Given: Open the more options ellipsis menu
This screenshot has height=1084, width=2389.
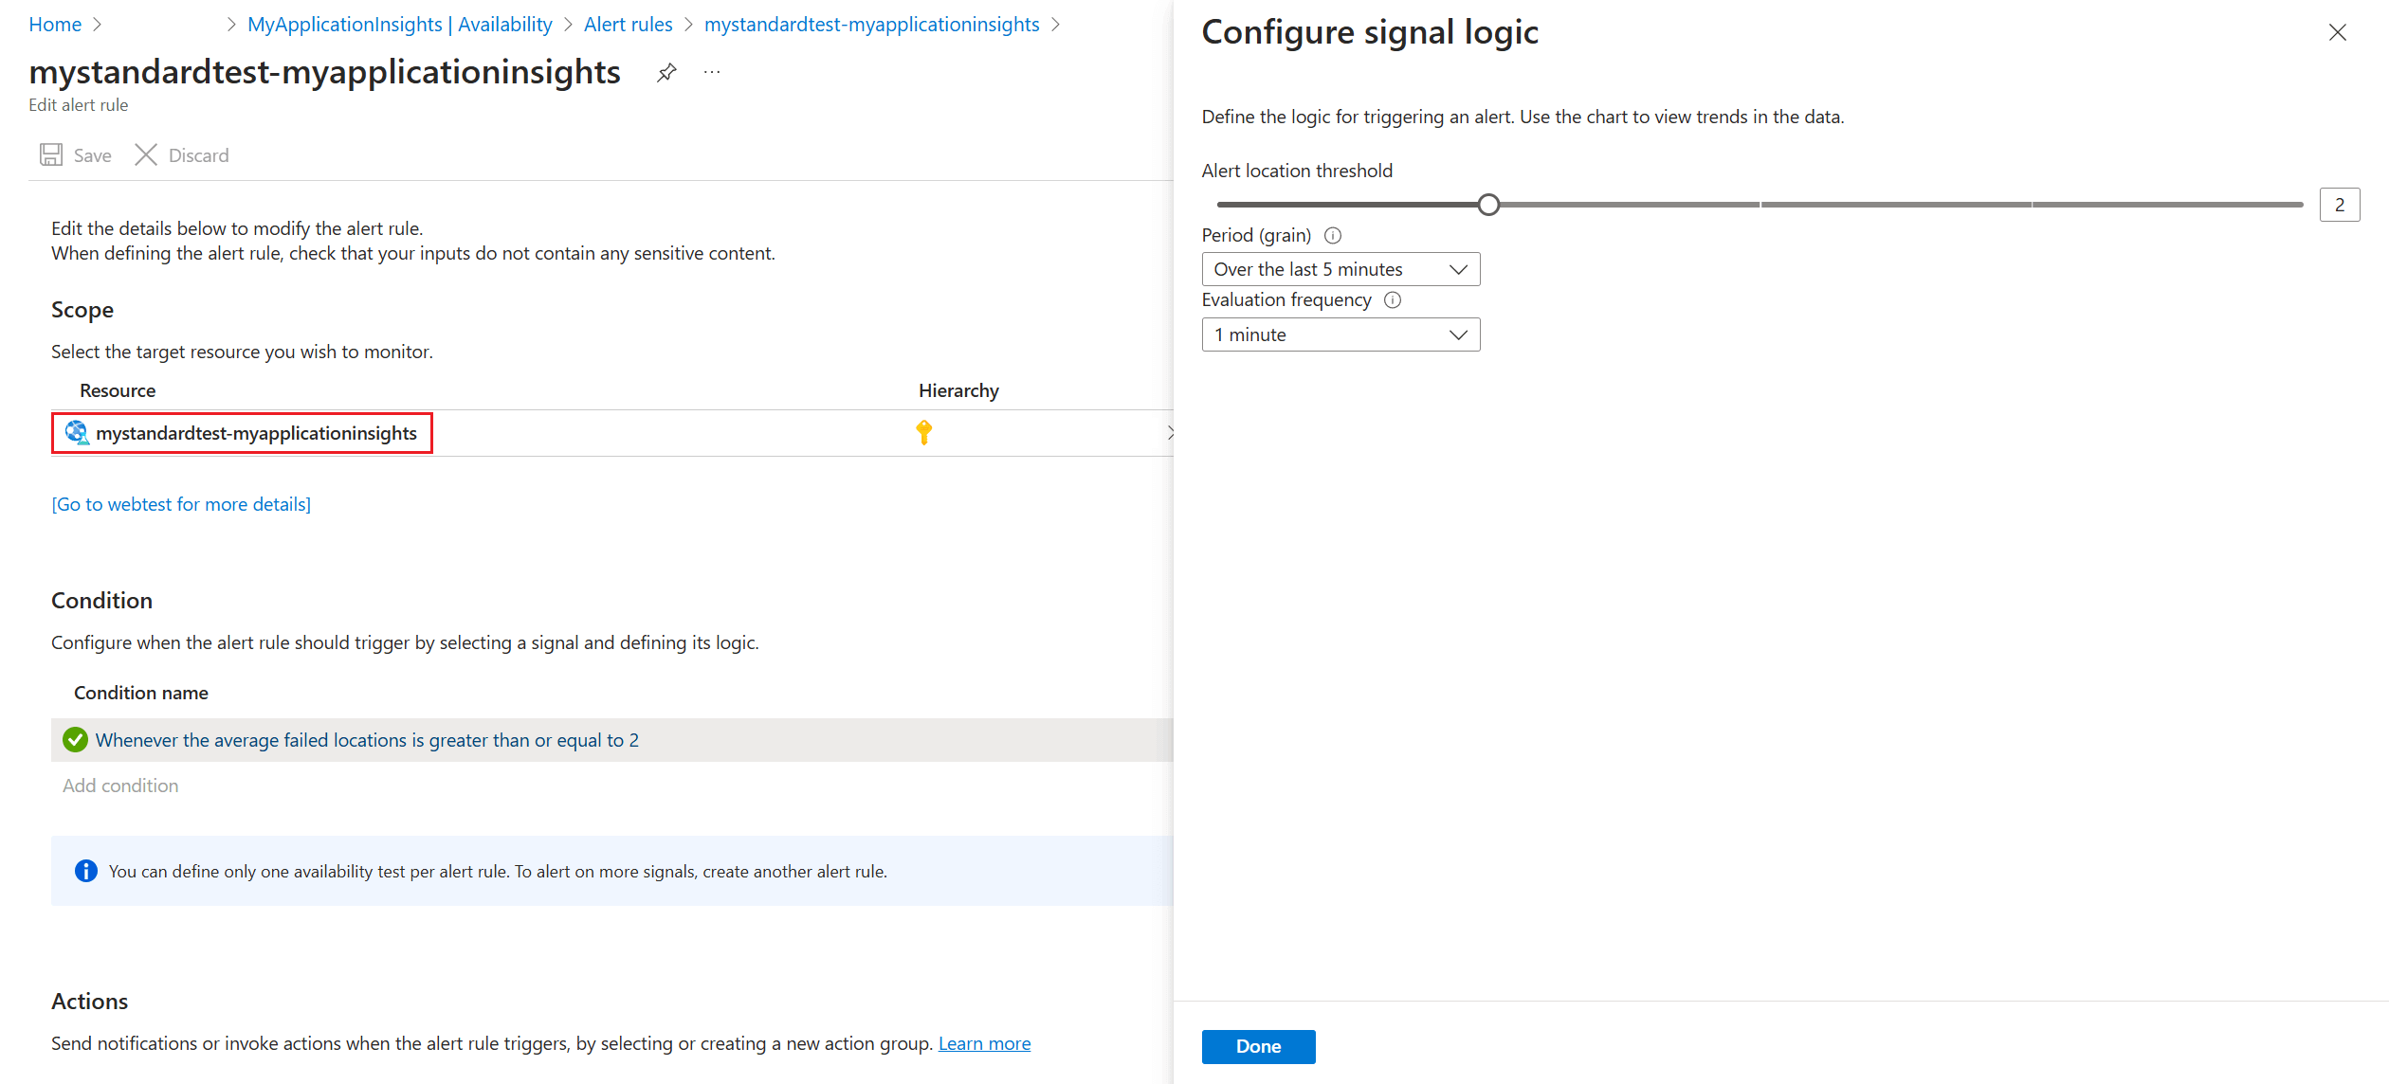Looking at the screenshot, I should coord(712,72).
